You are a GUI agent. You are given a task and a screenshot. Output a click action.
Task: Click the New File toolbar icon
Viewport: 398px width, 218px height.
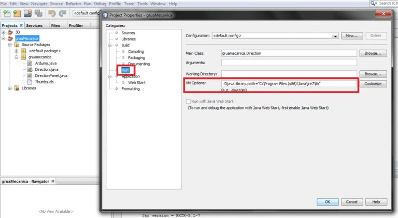[7, 13]
